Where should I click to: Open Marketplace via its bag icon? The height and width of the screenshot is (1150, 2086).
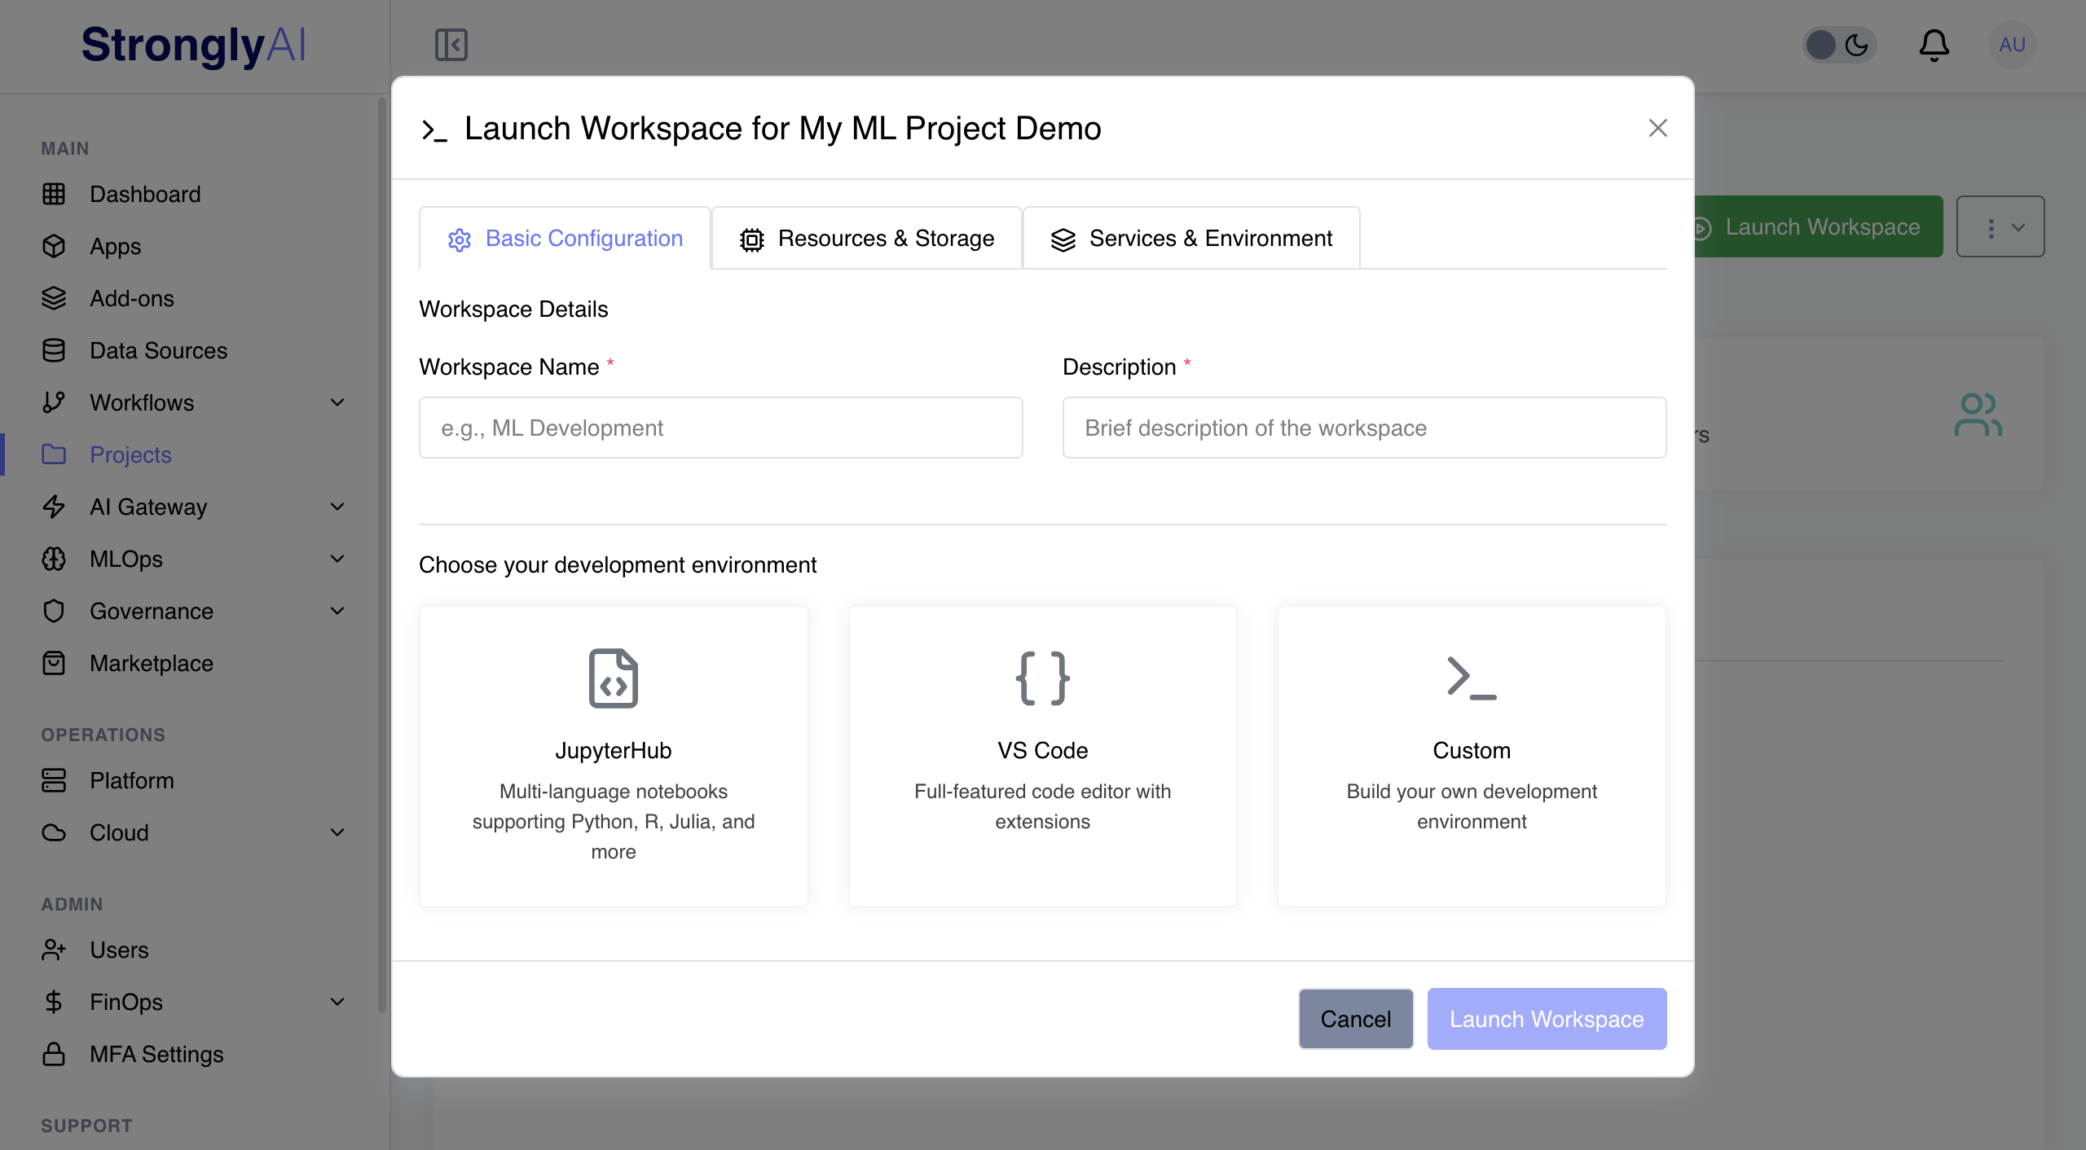tap(54, 663)
